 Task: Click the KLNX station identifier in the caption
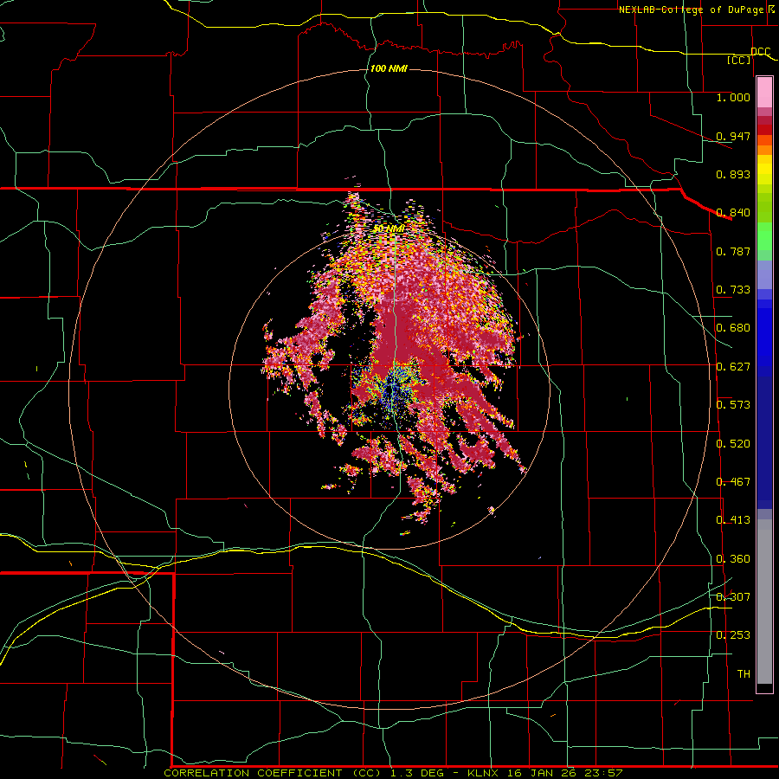pos(482,773)
